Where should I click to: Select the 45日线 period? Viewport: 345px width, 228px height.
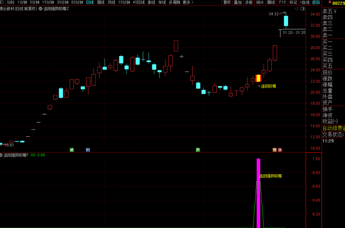point(138,2)
